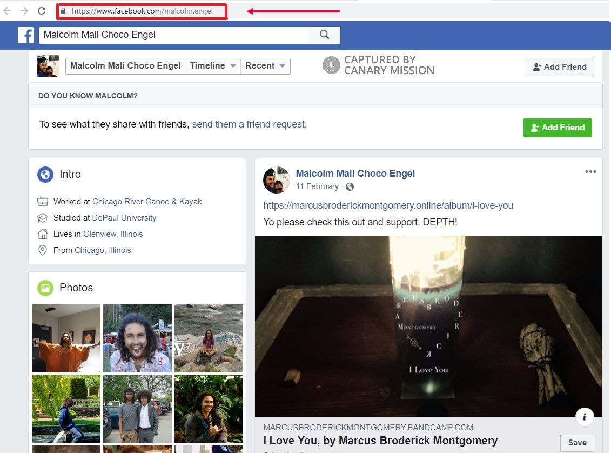
Task: Click the search magnifier icon
Action: (x=324, y=35)
